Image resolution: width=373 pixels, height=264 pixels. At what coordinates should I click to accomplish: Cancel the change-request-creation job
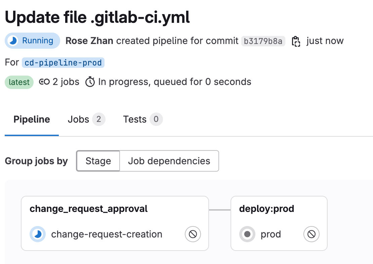point(193,234)
